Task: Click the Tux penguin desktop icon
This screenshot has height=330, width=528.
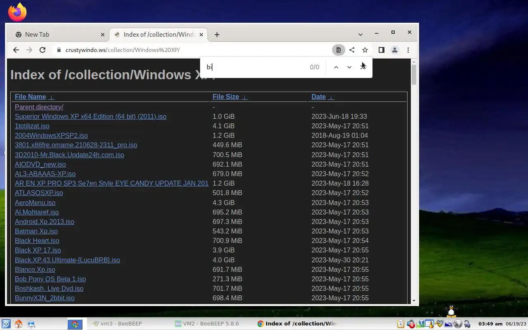Action: pos(452,311)
